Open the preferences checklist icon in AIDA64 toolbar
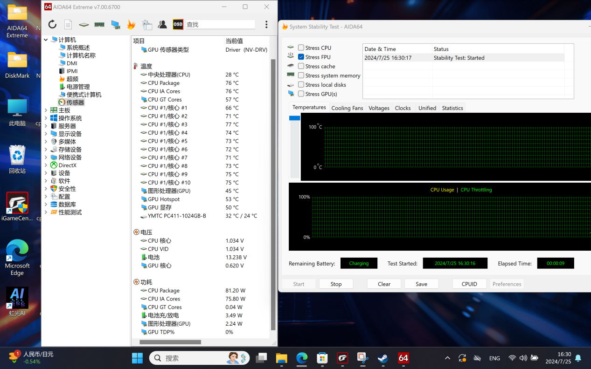This screenshot has width=591, height=369. [147, 25]
